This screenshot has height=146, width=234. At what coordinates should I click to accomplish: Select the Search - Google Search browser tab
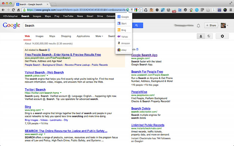32,4
